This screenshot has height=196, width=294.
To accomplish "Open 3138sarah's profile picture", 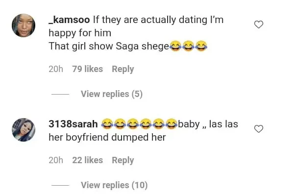I will pyautogui.click(x=24, y=129).
